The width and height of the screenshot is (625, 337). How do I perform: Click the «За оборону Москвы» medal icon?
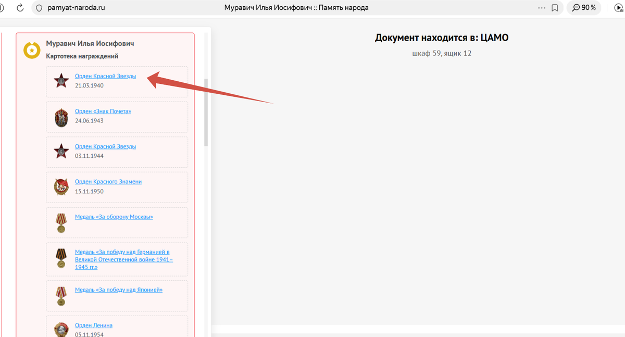coord(61,222)
